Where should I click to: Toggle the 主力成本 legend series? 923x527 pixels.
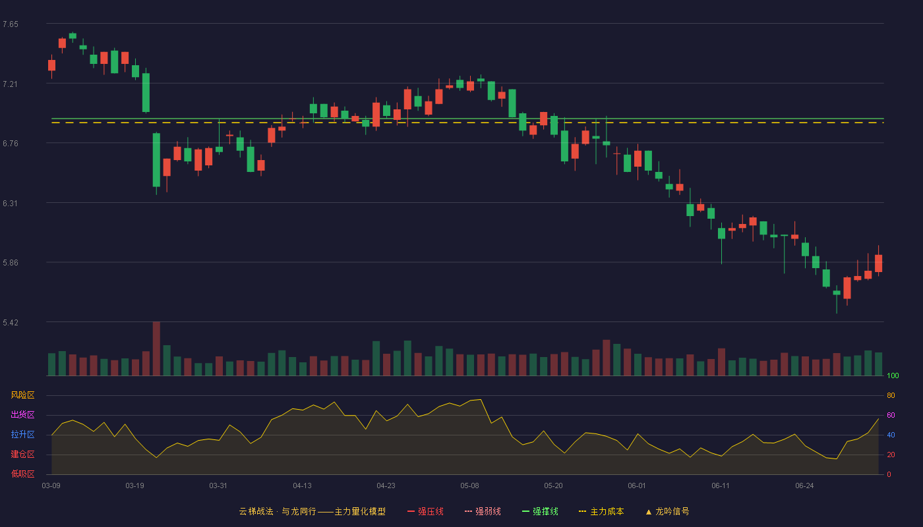pyautogui.click(x=601, y=511)
